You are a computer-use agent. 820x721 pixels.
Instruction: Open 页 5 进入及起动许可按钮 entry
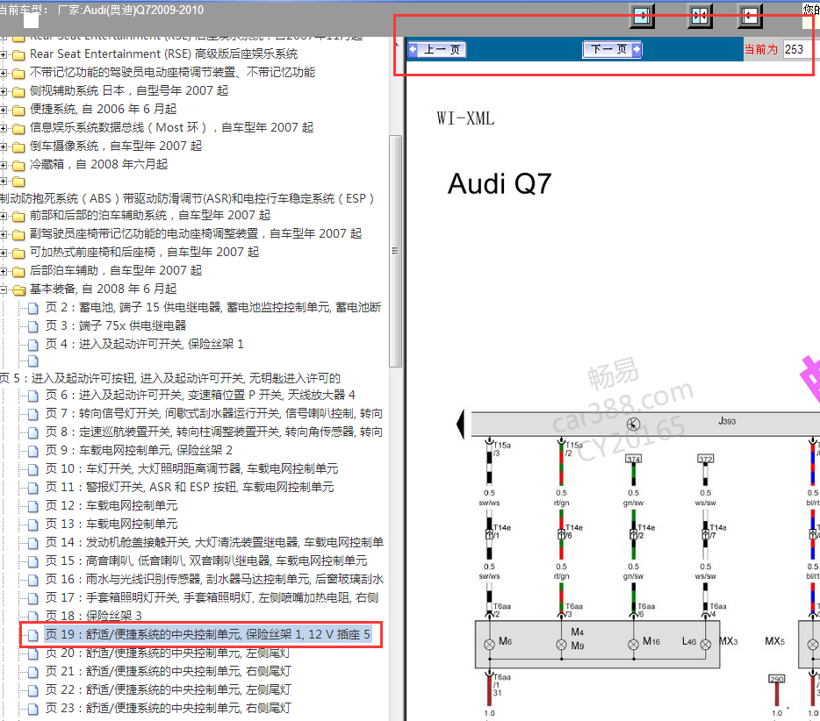(x=170, y=378)
